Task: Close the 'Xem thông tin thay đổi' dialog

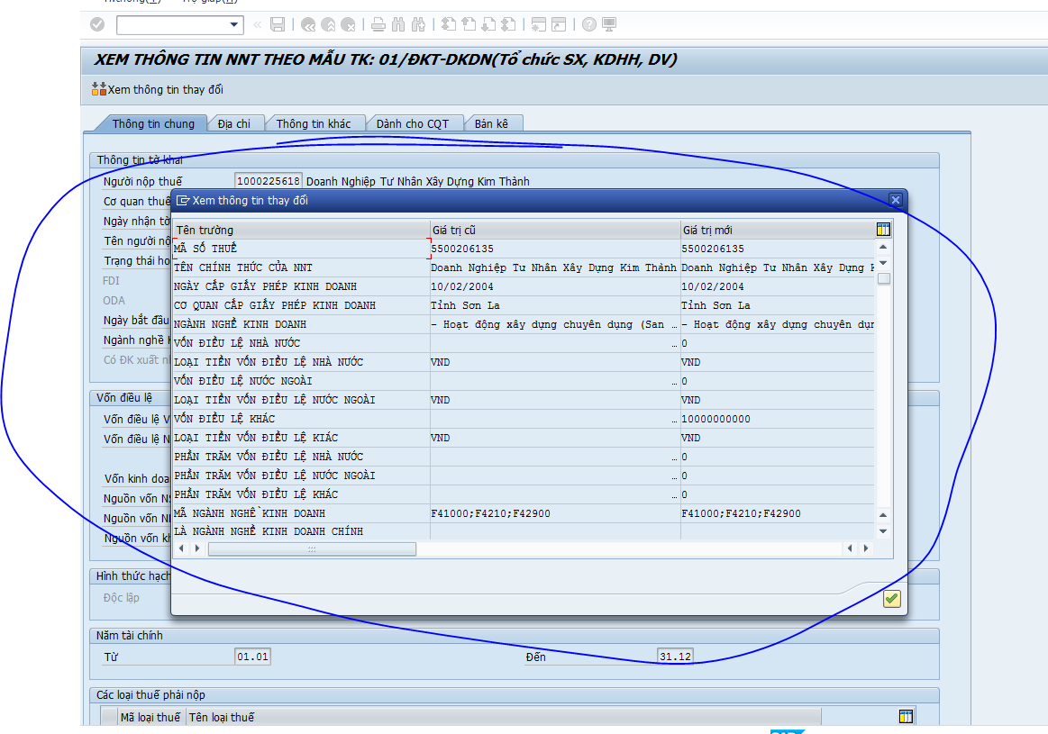Action: 896,200
